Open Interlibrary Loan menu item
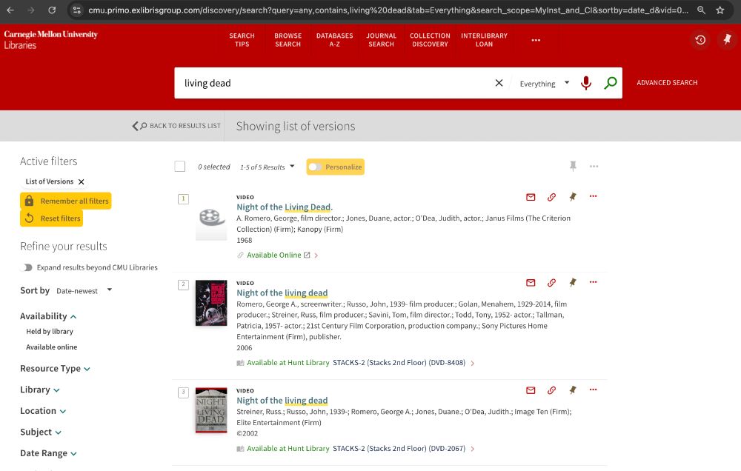This screenshot has height=471, width=741. pos(484,40)
